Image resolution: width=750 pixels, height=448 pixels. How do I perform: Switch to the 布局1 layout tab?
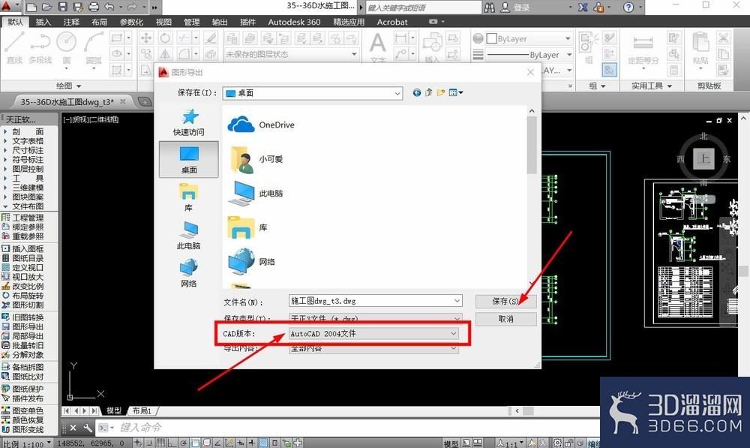pos(142,410)
